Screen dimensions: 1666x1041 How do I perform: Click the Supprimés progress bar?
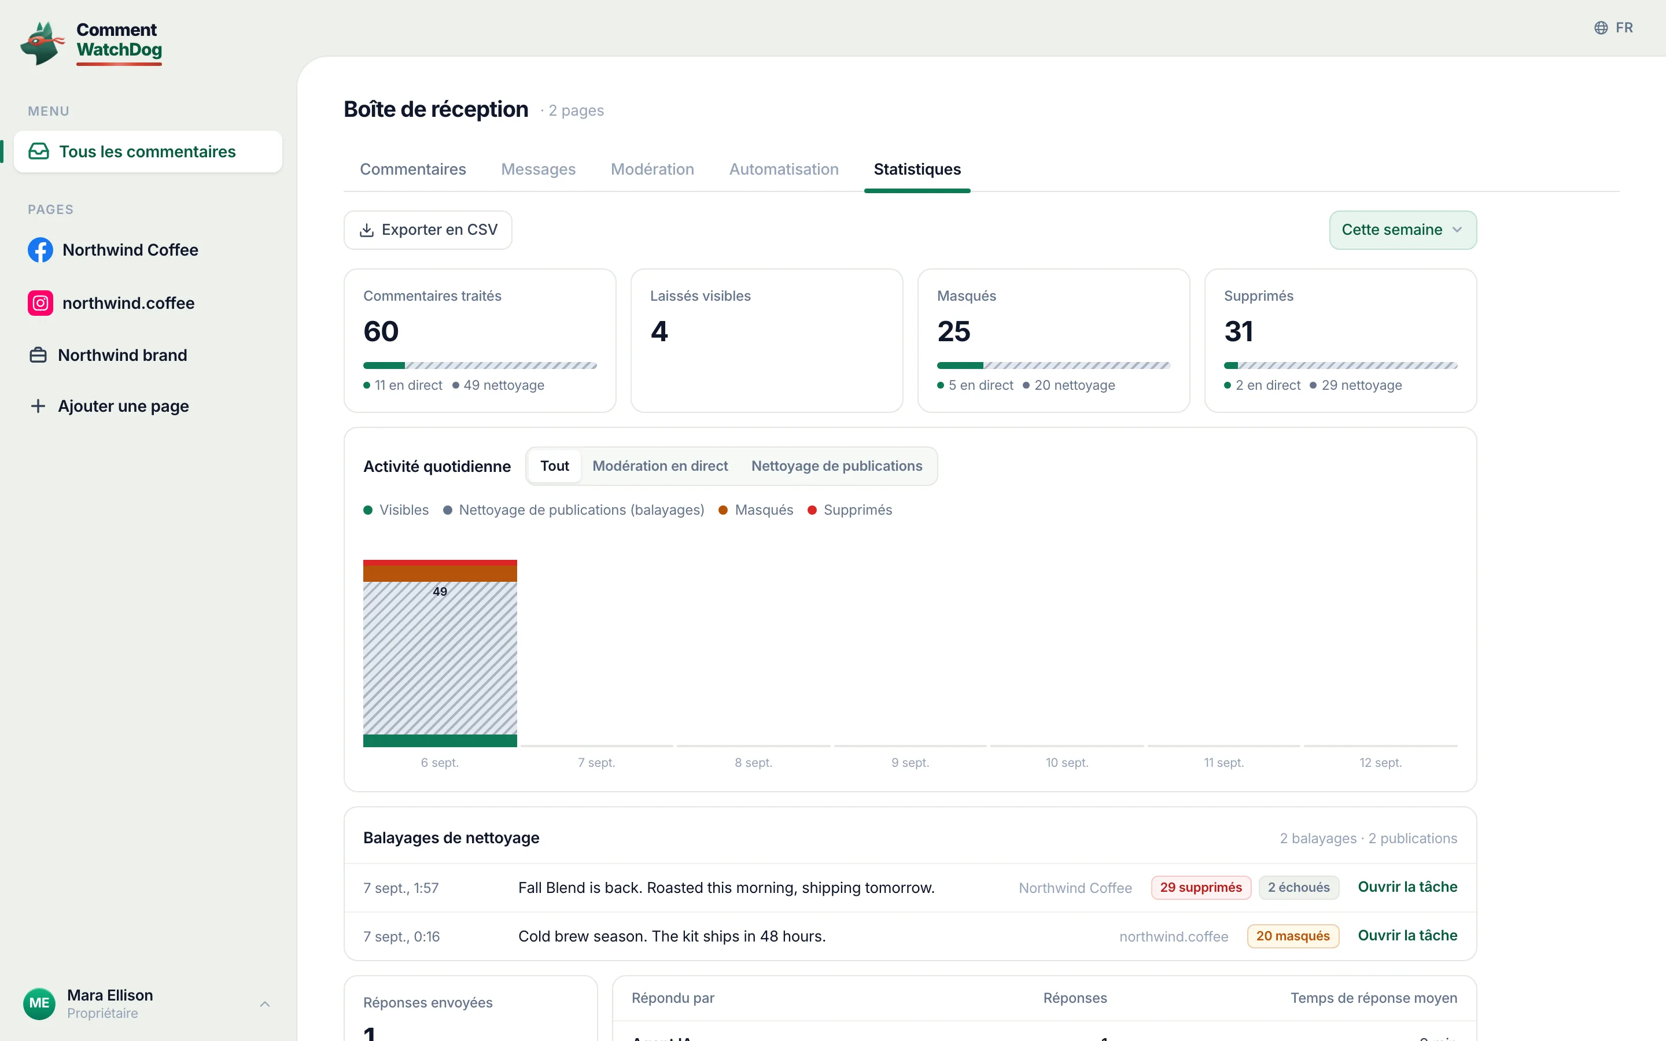point(1340,366)
